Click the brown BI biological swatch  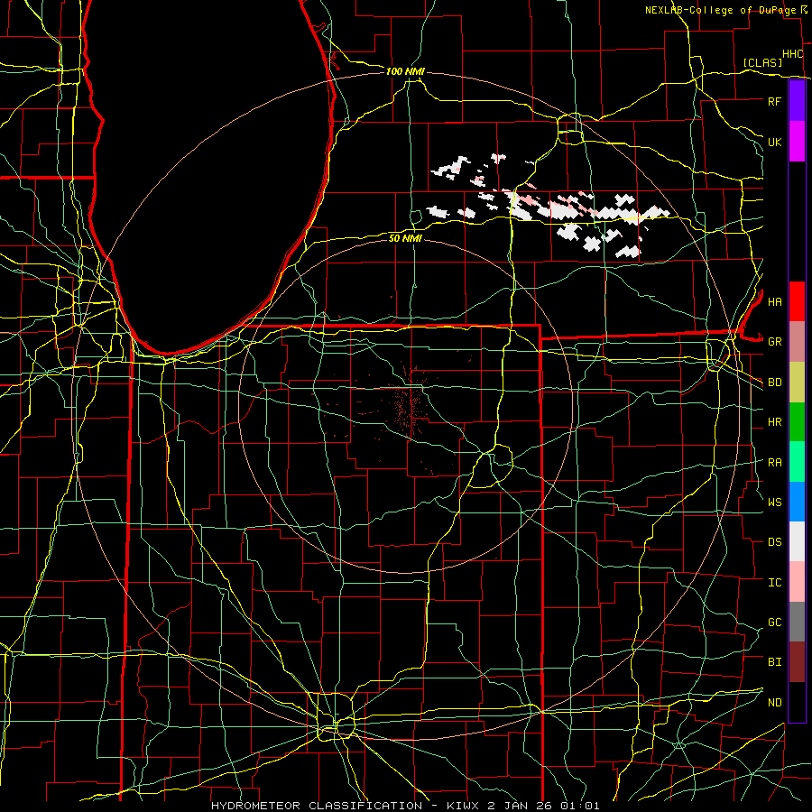coord(797,662)
